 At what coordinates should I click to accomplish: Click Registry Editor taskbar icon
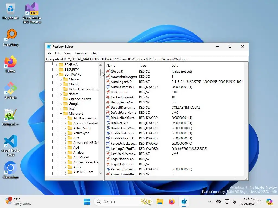pos(184,201)
